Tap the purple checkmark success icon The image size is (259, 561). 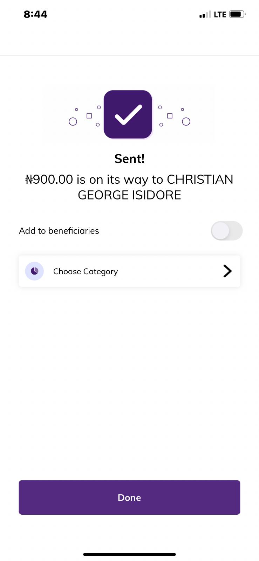point(128,114)
